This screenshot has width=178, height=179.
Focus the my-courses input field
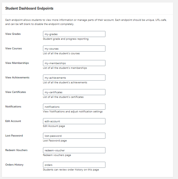(74, 49)
